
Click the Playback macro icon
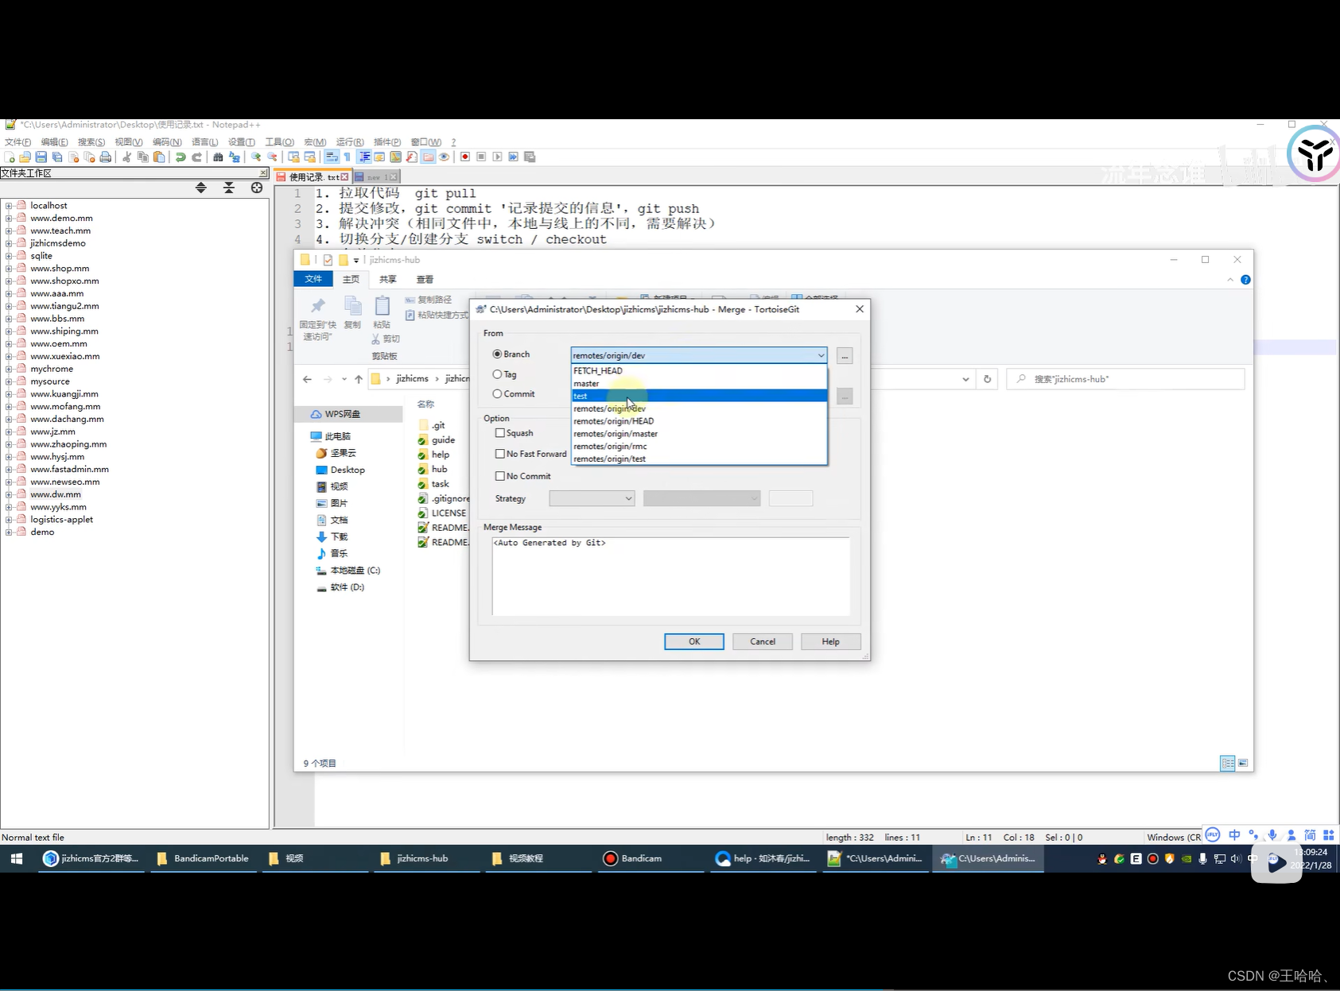pyautogui.click(x=497, y=157)
